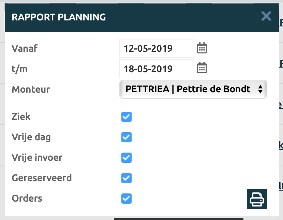Screen dimensions: 283x220
Task: Click the Vrije dag label
Action: click(31, 137)
